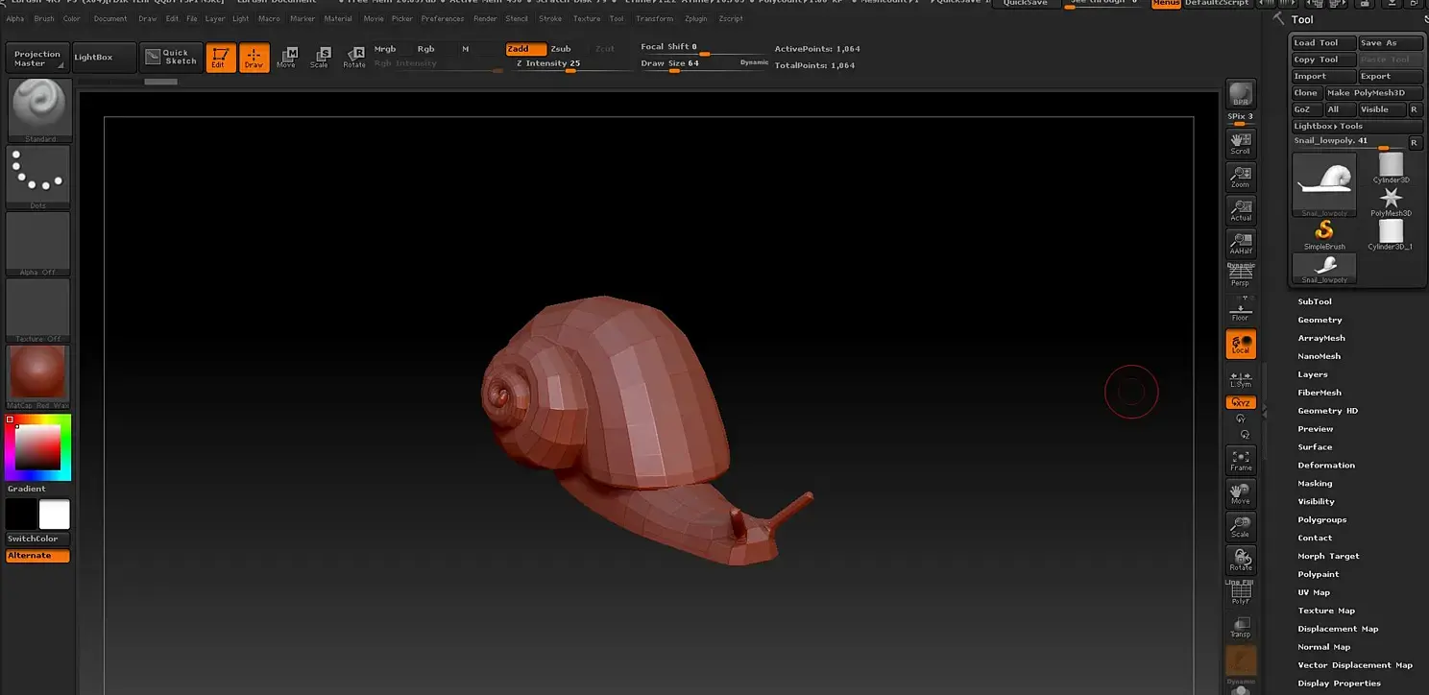Open the Transform menu

(x=654, y=18)
